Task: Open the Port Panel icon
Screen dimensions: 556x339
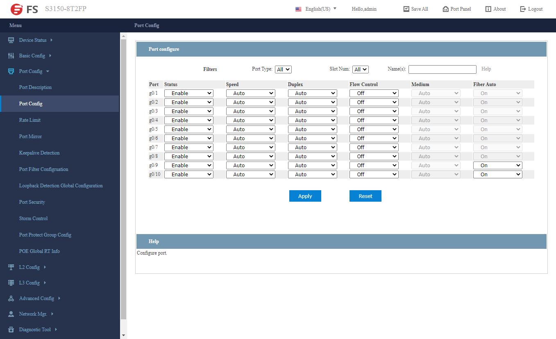Action: pos(445,9)
